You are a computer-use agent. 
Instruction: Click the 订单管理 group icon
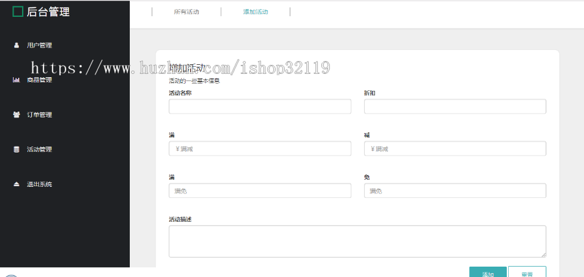tap(16, 115)
